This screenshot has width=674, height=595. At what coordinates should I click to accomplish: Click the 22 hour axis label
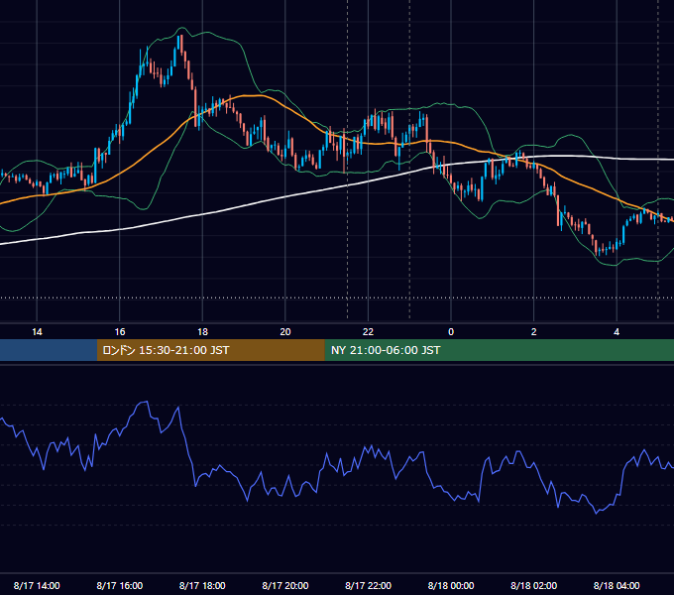pos(368,332)
